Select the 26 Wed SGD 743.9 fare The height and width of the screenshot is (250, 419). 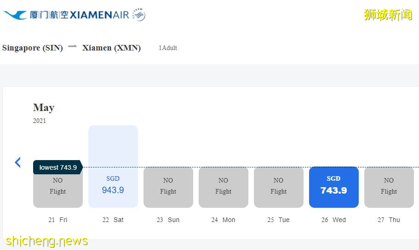pyautogui.click(x=333, y=187)
